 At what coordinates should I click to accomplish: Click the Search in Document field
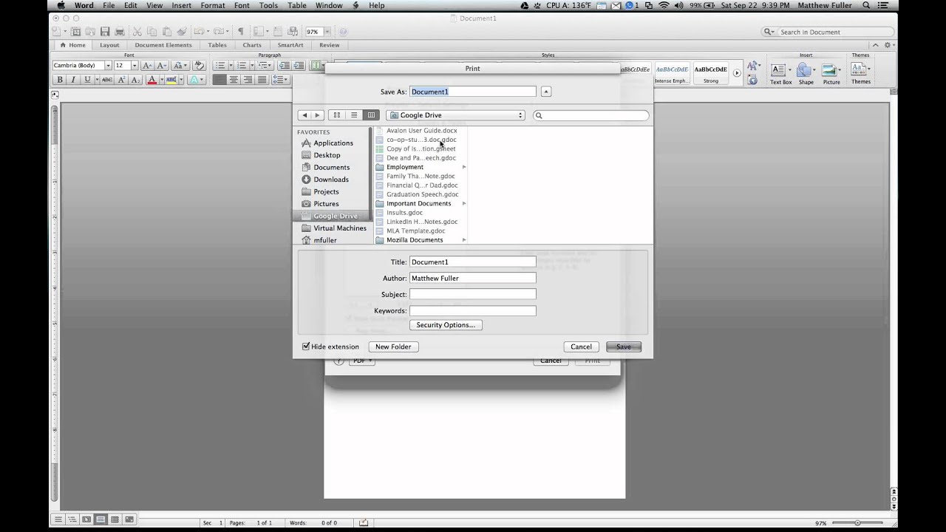829,32
